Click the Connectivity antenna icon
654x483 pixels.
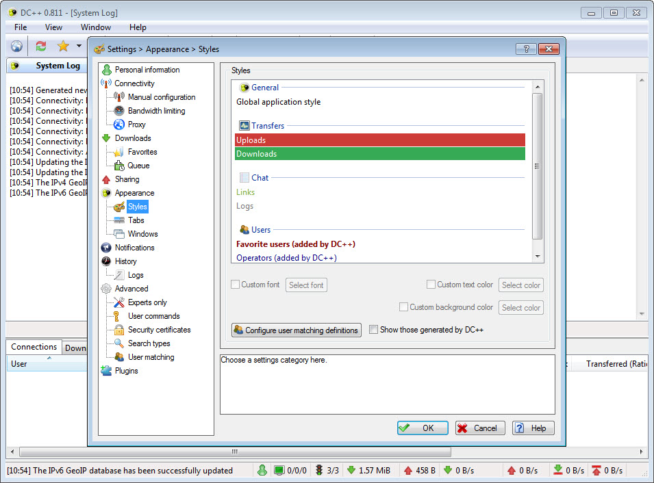tap(106, 83)
